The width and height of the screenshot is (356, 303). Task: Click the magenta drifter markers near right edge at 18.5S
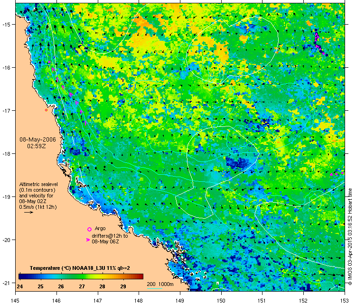[x=337, y=174]
